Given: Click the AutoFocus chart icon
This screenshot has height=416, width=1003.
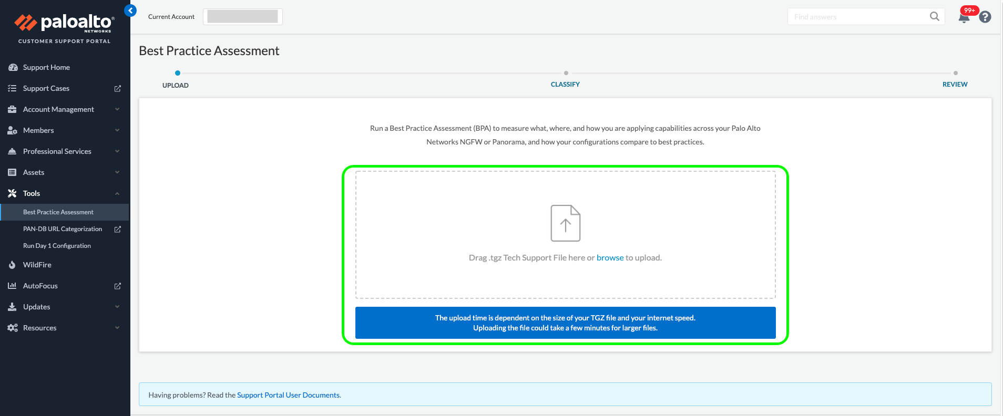Looking at the screenshot, I should 12,286.
